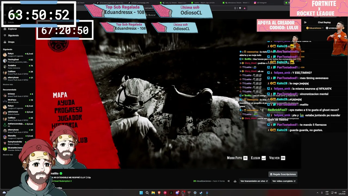This screenshot has height=196, width=348.
Task: Open Manolito's League of Legends channel
Action: coord(18,137)
